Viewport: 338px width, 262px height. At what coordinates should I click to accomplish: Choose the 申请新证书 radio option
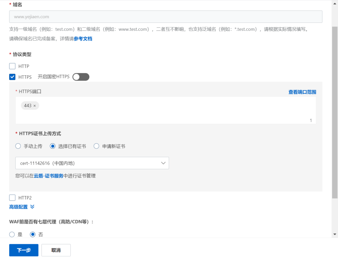click(x=96, y=146)
